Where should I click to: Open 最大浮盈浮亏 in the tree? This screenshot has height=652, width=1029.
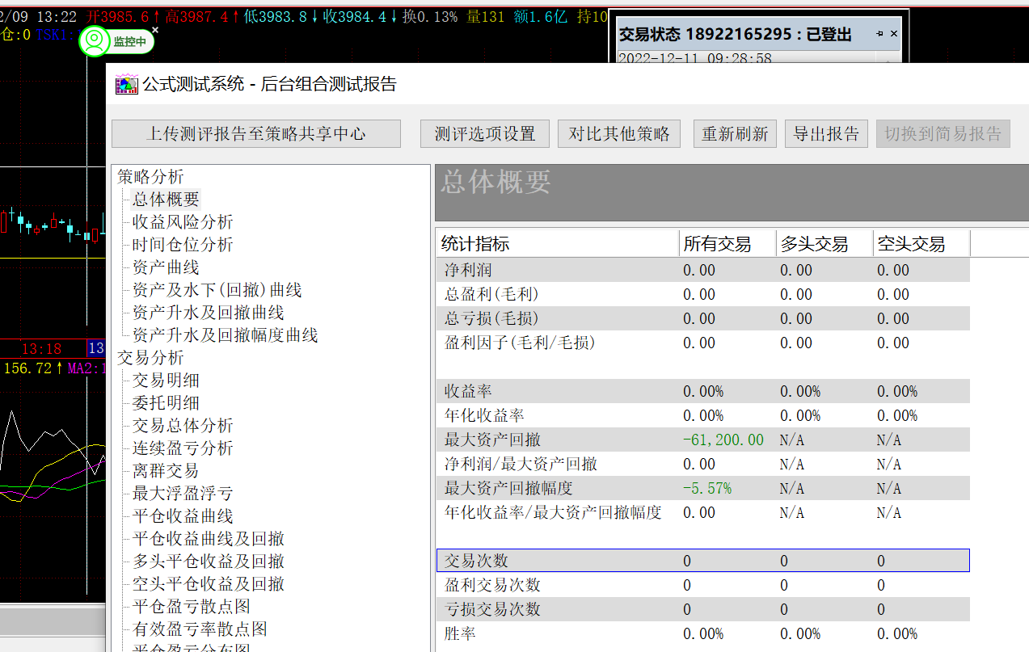(x=183, y=494)
